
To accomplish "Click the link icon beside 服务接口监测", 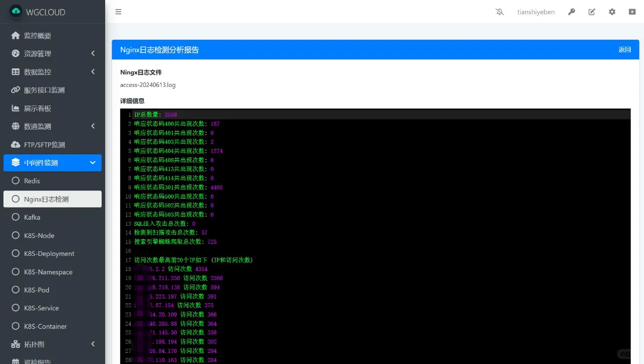I will pos(16,90).
